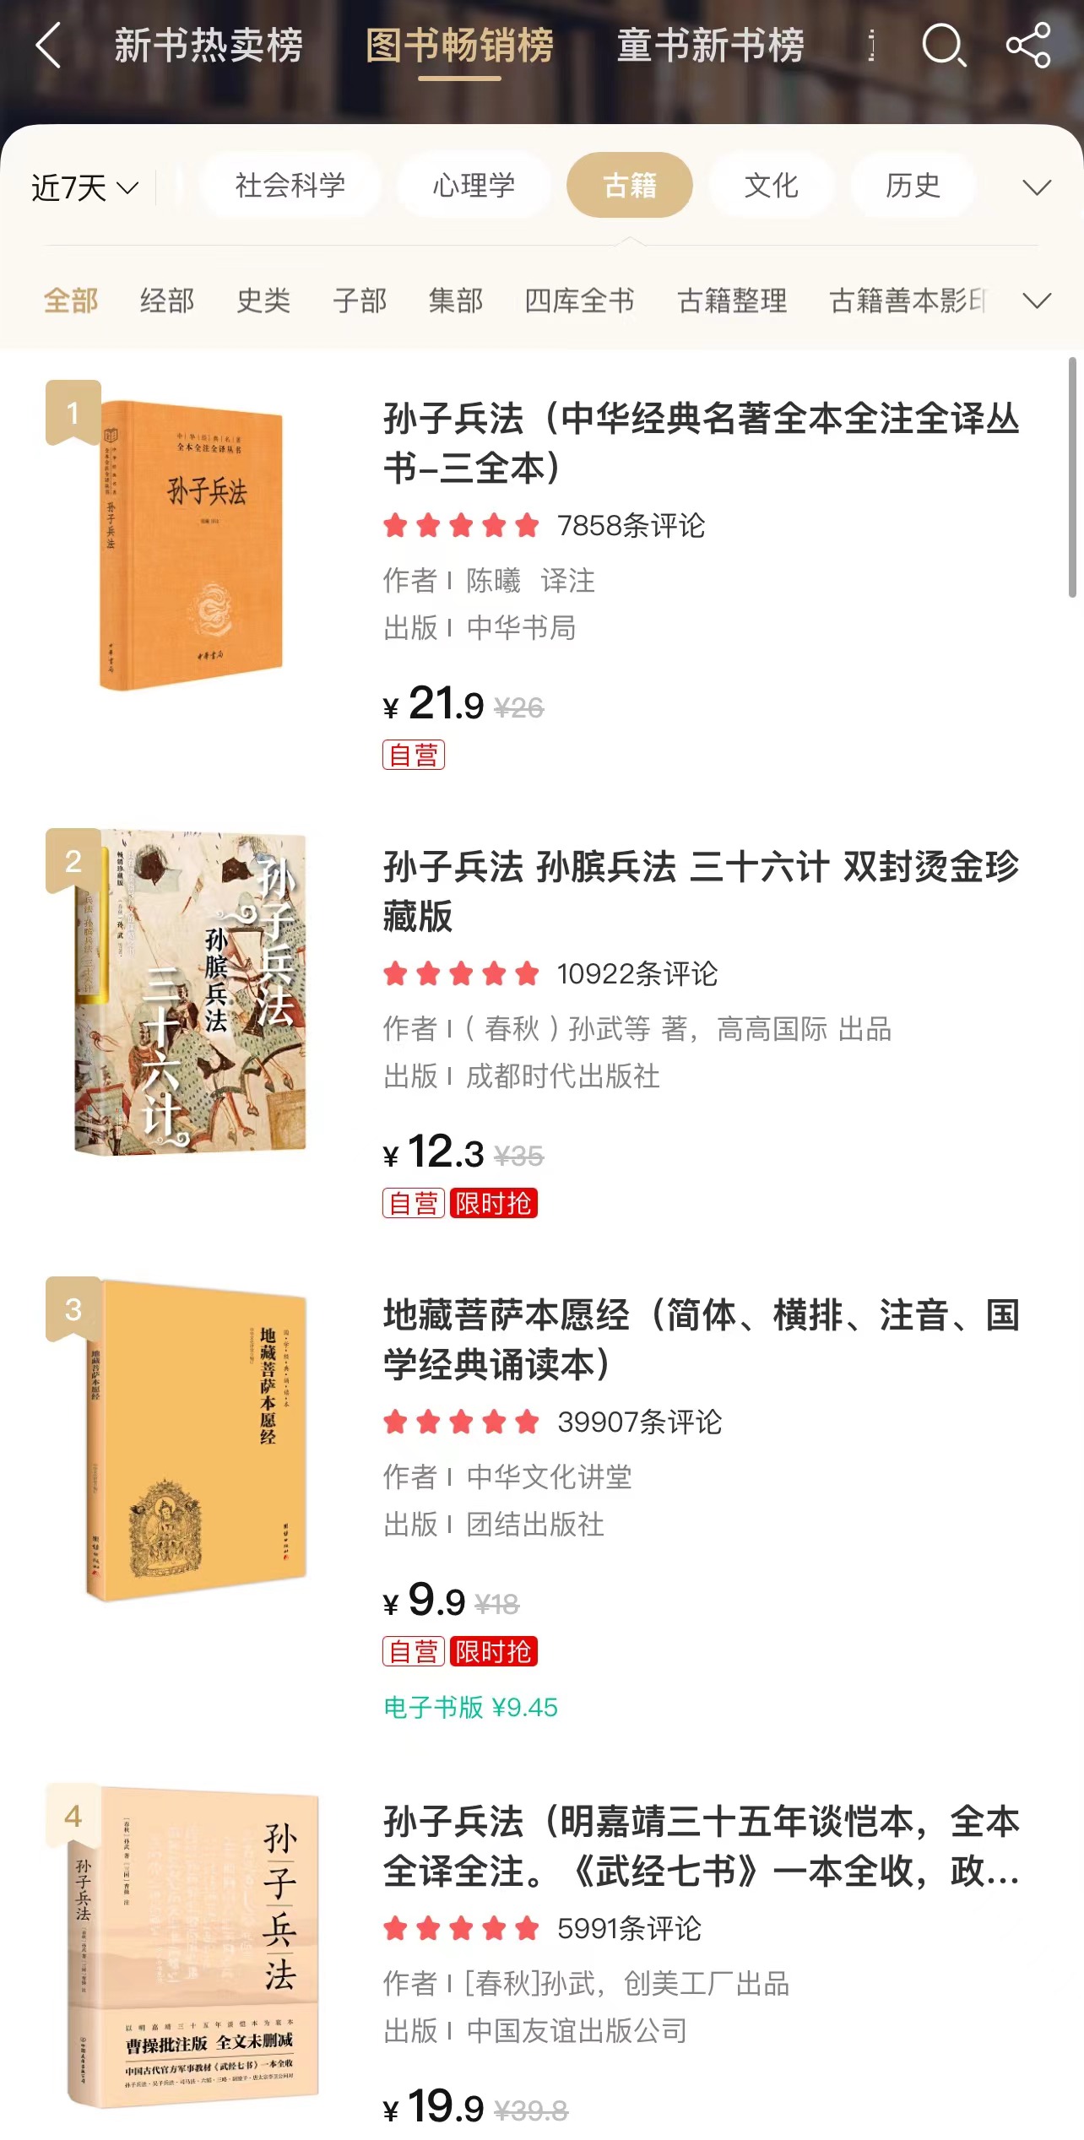The width and height of the screenshot is (1084, 2140).
Task: Select the 古籍 category chip
Action: (630, 185)
